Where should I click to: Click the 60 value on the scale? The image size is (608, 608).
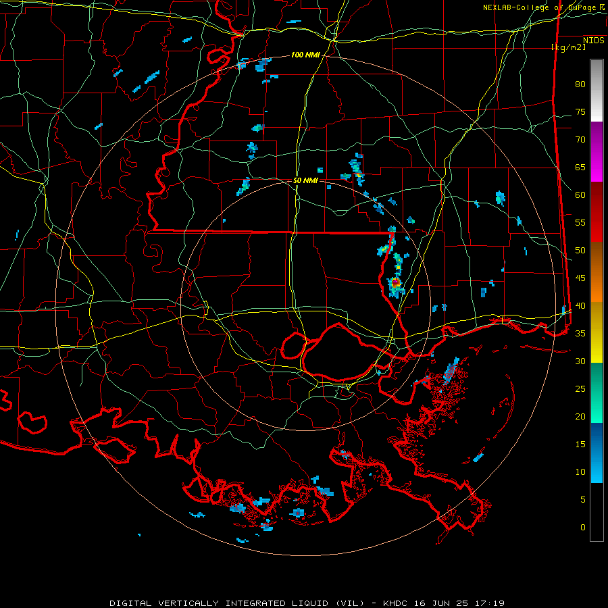[580, 195]
